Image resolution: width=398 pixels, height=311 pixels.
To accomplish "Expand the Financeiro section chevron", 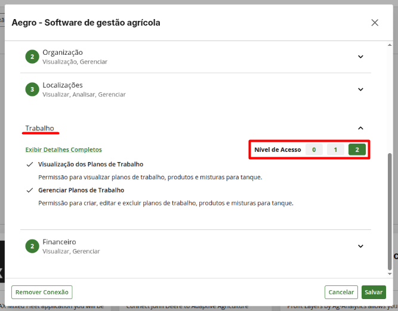I will (360, 246).
